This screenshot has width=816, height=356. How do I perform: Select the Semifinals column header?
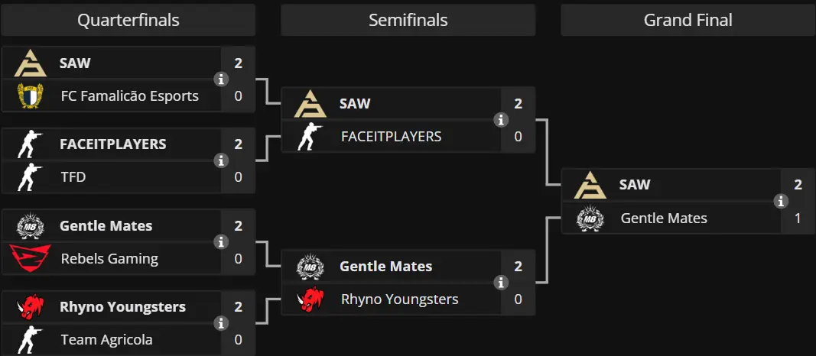point(408,21)
